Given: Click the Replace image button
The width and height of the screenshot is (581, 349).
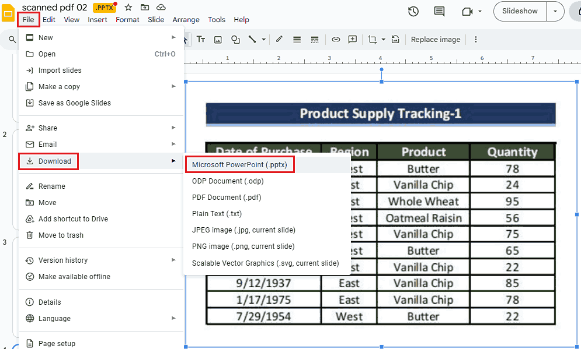Looking at the screenshot, I should click(436, 40).
